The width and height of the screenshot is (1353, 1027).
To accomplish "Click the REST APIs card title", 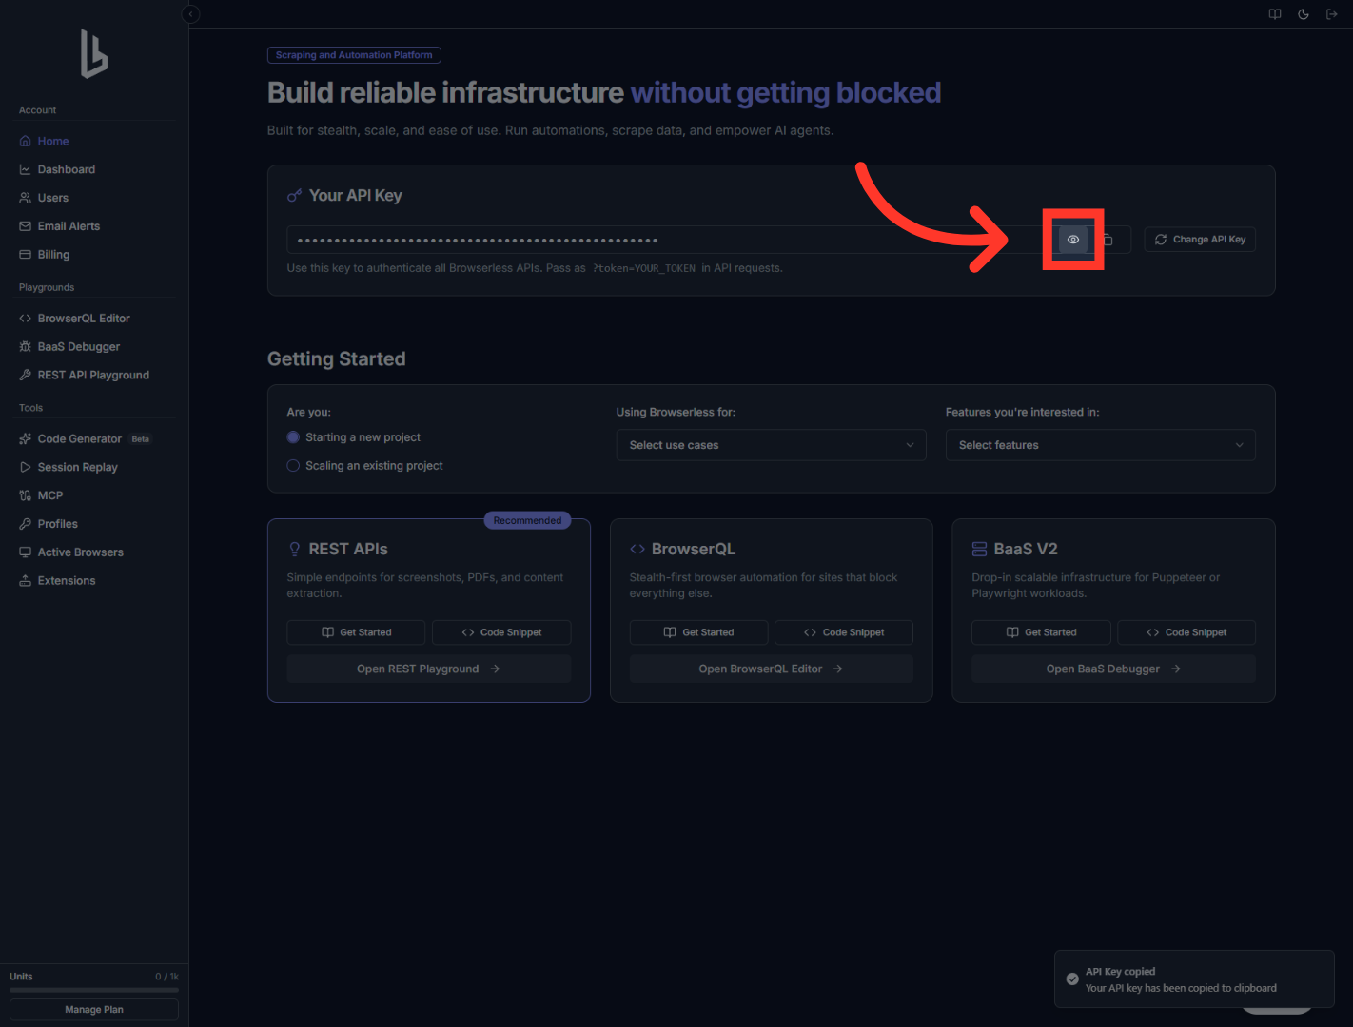I will pos(348,549).
